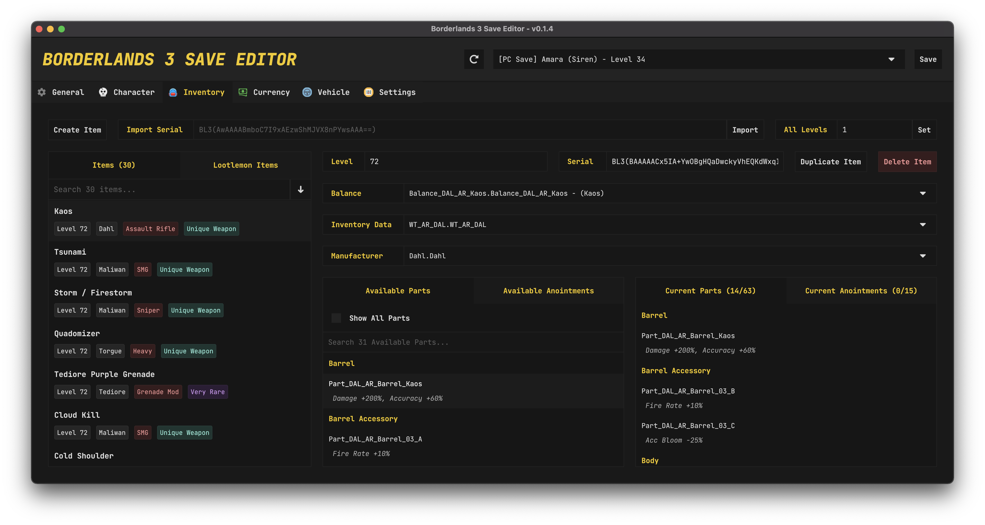Click the Dahl tag on Kaos

[106, 228]
